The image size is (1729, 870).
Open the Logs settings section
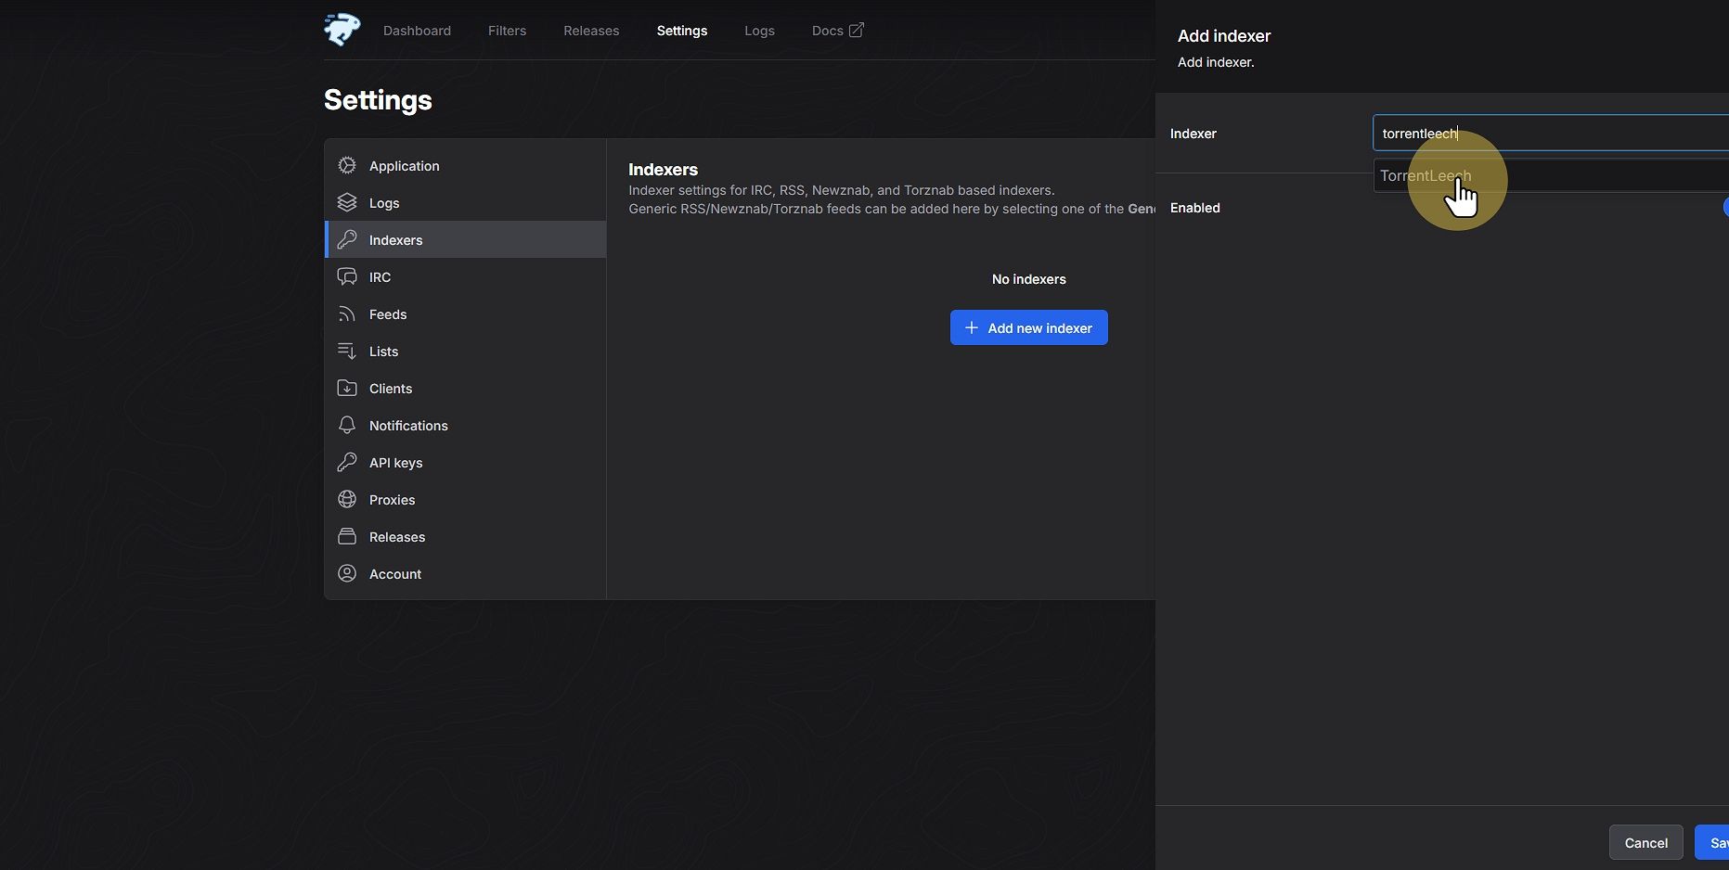pyautogui.click(x=465, y=202)
